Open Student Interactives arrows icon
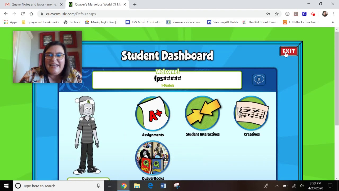Image resolution: width=339 pixels, height=191 pixels. click(x=203, y=114)
